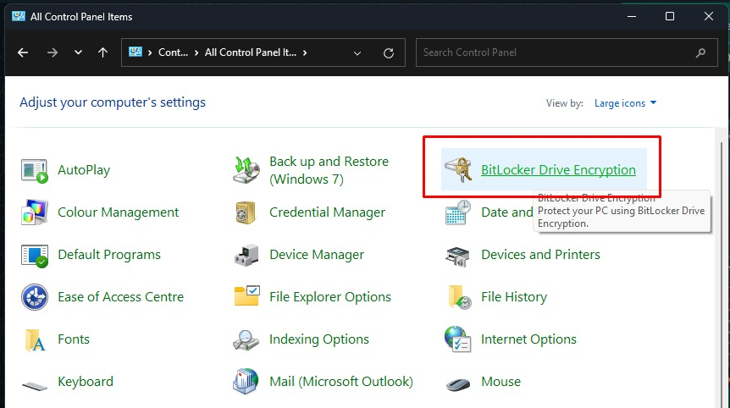730x408 pixels.
Task: Open Back up and Restore icon
Action: tap(246, 170)
